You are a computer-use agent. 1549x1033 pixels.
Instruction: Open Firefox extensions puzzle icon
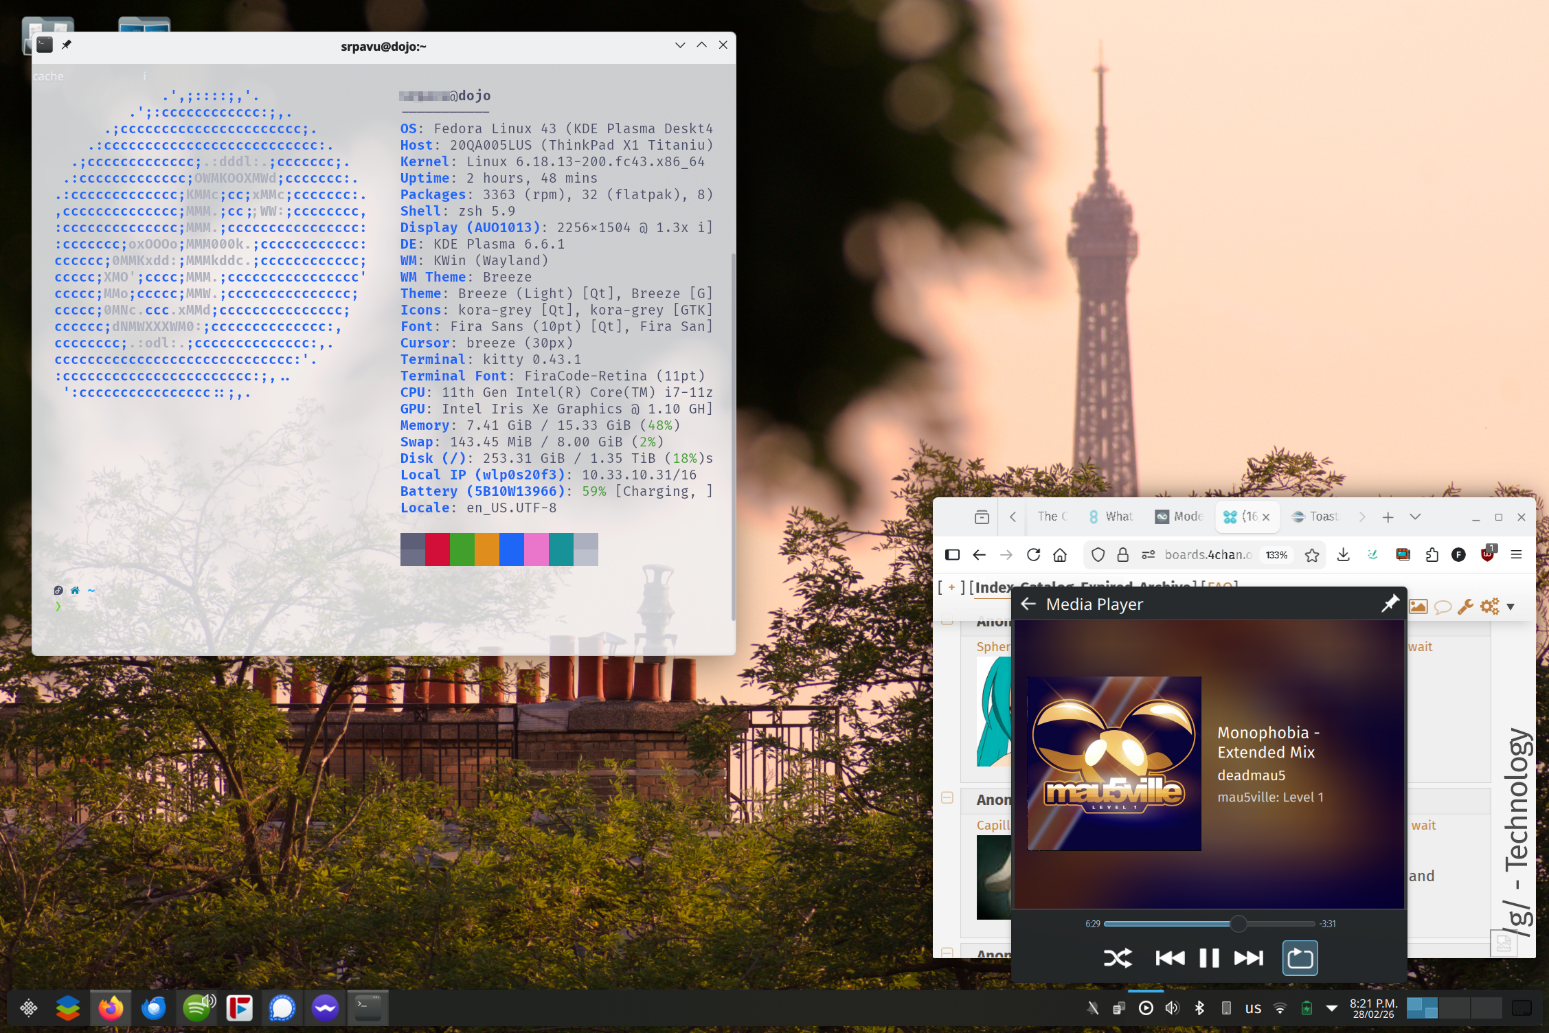point(1432,555)
